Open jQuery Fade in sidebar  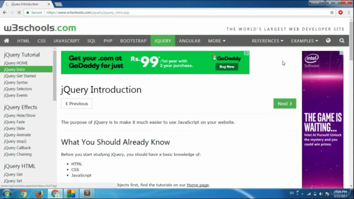[14, 122]
